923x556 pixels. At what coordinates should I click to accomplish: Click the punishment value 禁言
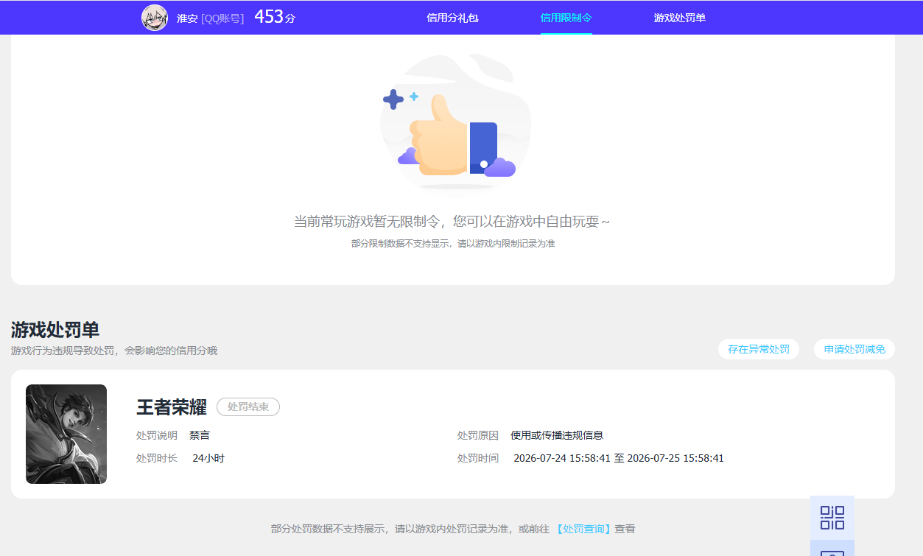[200, 435]
